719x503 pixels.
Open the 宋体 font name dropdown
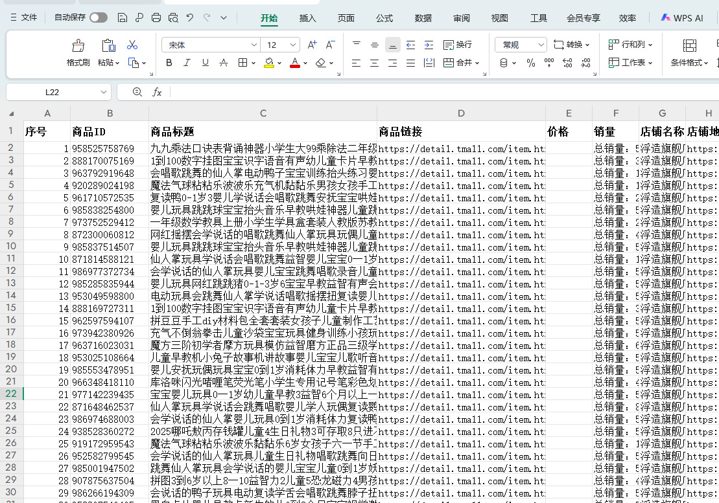click(x=210, y=45)
